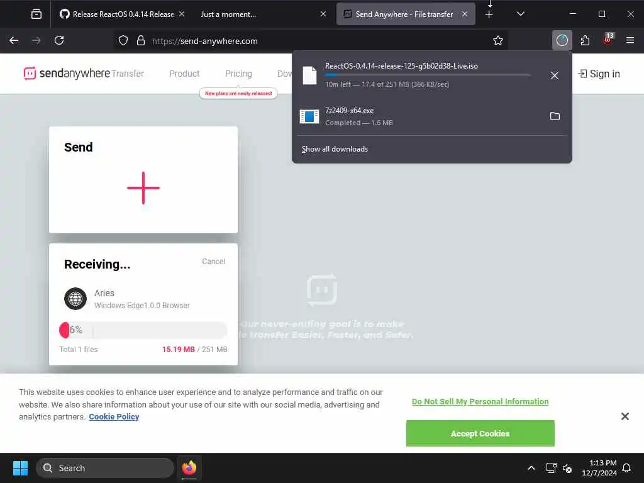644x483 pixels.
Task: Click the network status tray icon
Action: (551, 468)
